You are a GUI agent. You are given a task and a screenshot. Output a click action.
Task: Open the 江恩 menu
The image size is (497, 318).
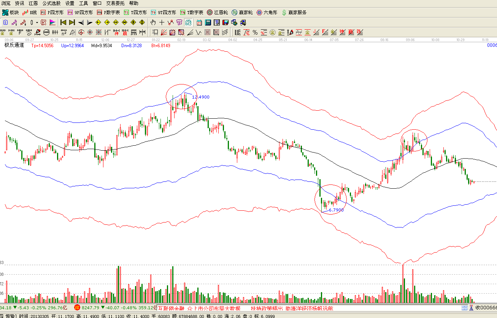tap(33, 3)
